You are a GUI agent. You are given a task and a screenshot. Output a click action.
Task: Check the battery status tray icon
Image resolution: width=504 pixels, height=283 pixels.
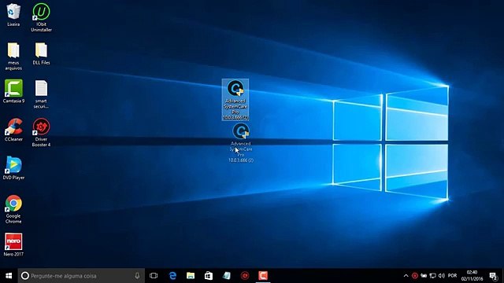tap(424, 276)
